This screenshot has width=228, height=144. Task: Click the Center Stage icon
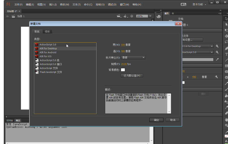click(x=132, y=16)
